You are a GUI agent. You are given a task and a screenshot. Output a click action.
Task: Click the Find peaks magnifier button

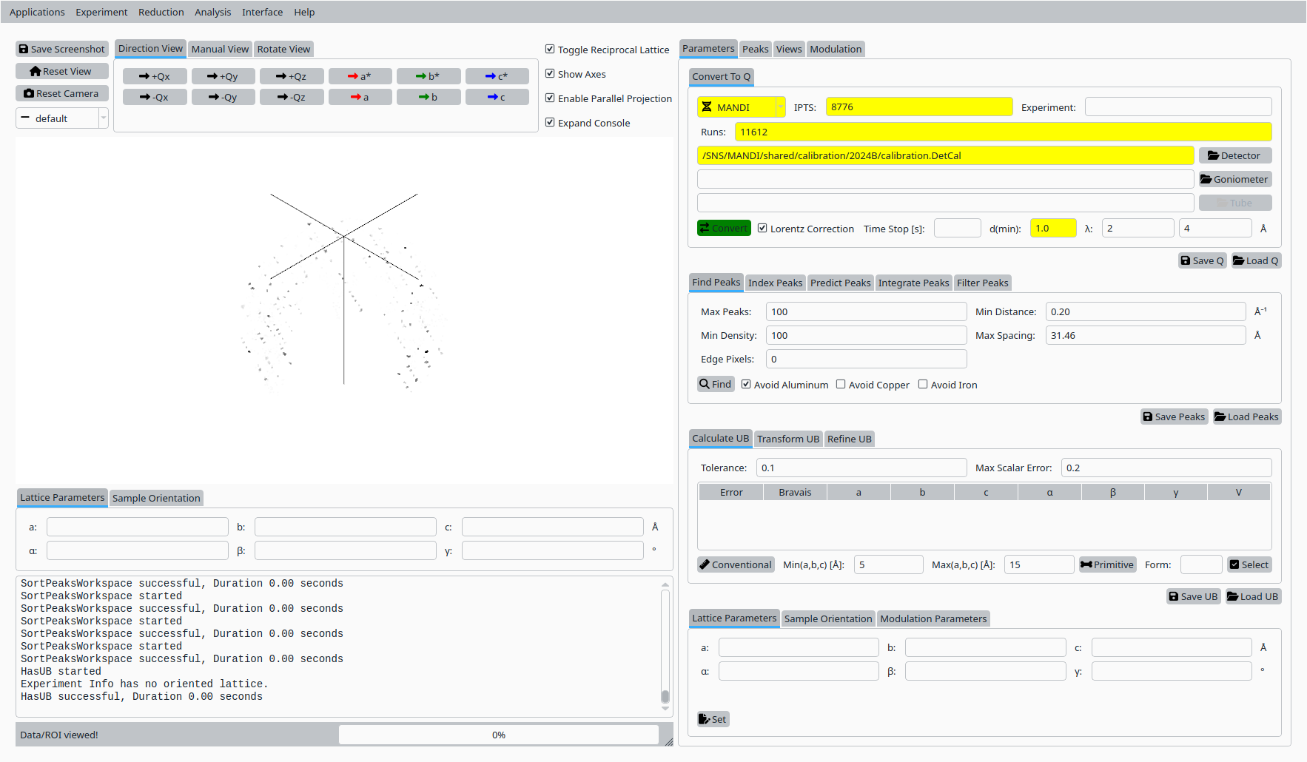click(715, 384)
